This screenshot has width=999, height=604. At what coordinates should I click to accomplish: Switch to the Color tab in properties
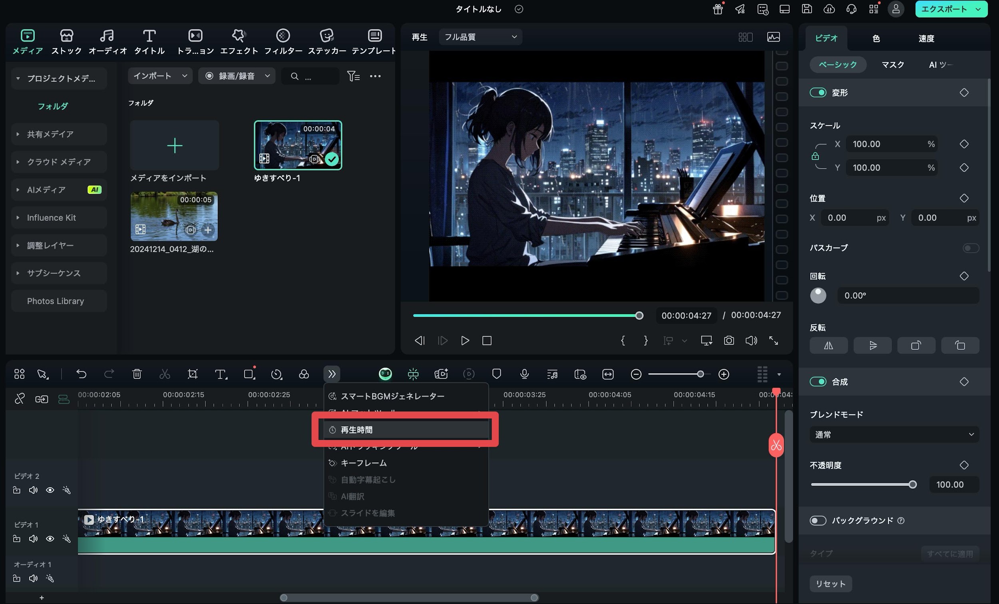point(876,38)
